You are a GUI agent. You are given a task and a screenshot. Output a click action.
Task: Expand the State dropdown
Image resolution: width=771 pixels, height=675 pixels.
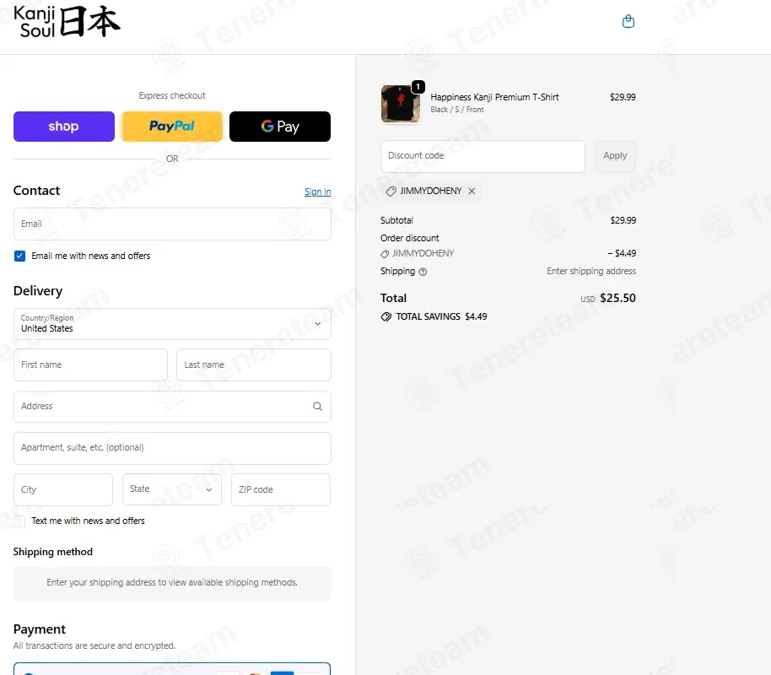coord(172,489)
